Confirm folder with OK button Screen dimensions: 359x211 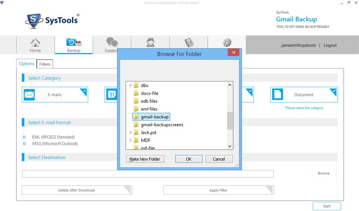(x=188, y=159)
